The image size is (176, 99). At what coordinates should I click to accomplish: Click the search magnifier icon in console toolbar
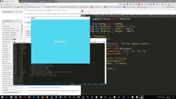[93, 42]
